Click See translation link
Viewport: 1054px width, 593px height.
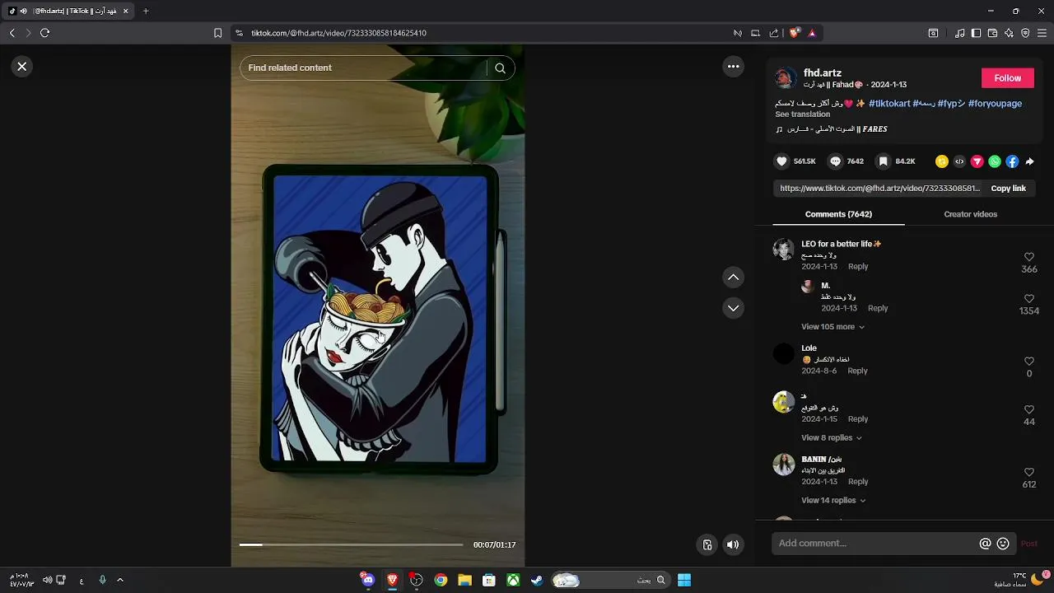[802, 114]
